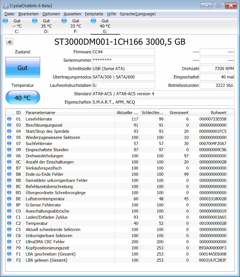The image size is (240, 277).
Task: Click status orb for Verkäuferspezifisch row
Action: [x=9, y=168]
